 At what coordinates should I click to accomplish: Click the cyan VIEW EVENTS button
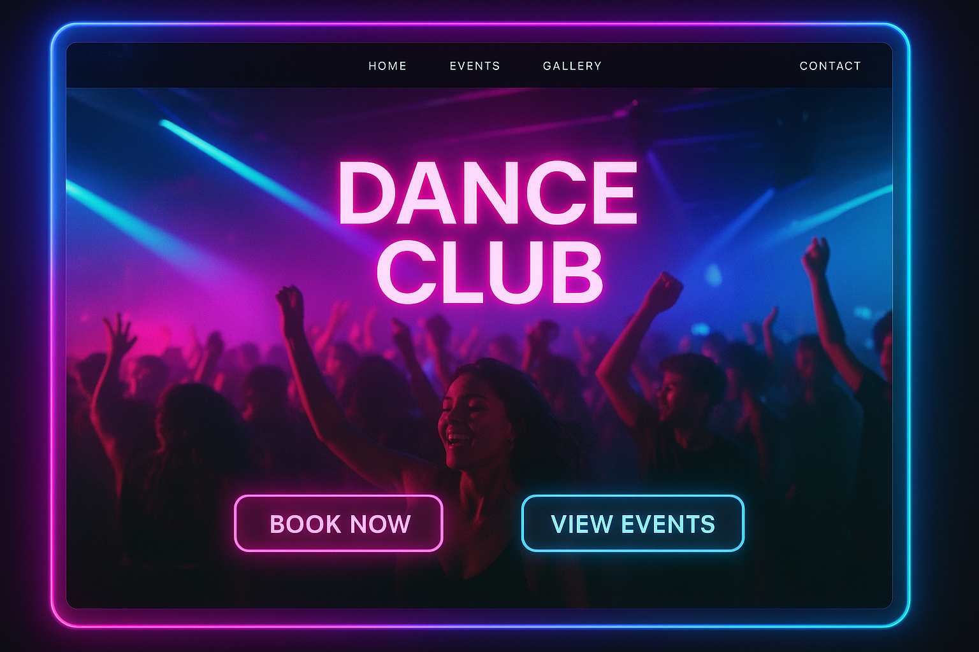(x=633, y=523)
